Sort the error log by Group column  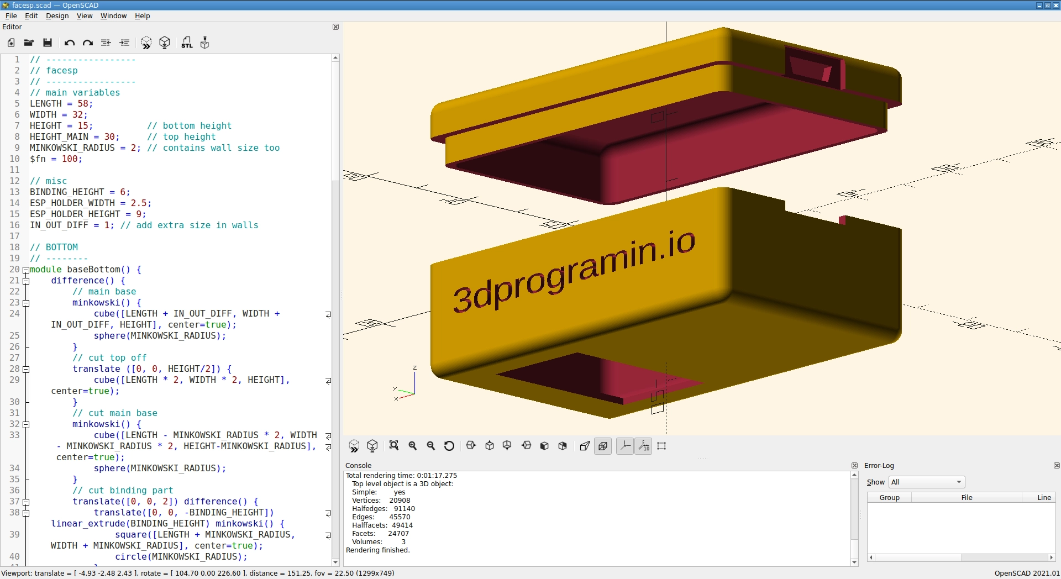coord(889,497)
